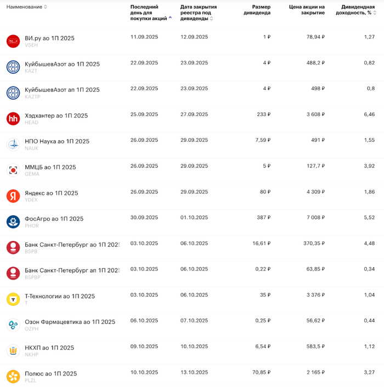The width and height of the screenshot is (384, 387).
Task: Click the Т-Технологии yellow logo
Action: click(x=13, y=299)
